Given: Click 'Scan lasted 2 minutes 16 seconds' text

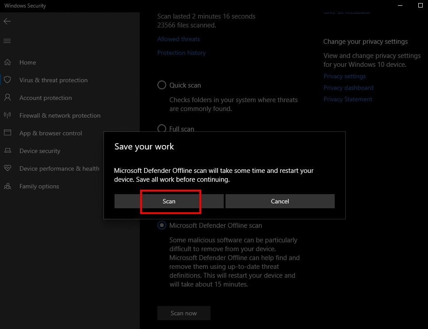Looking at the screenshot, I should click(206, 16).
